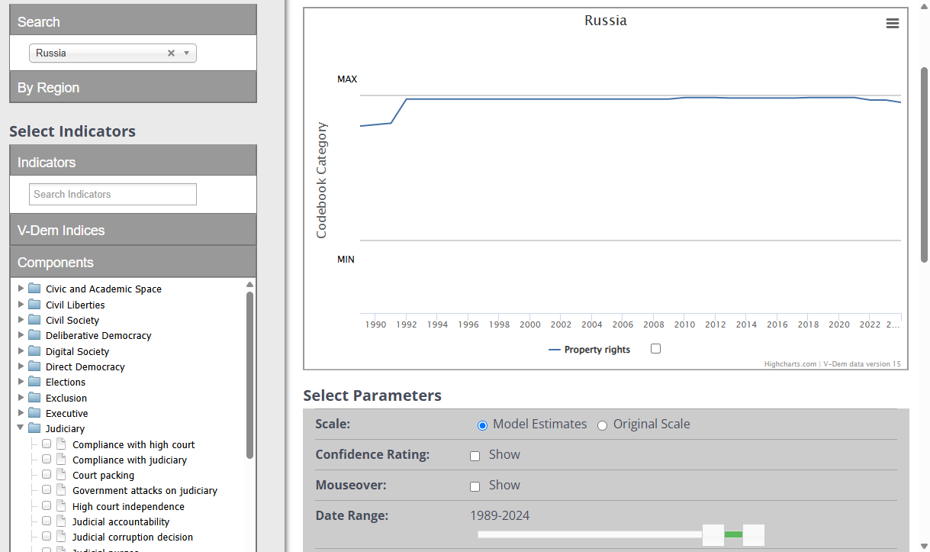Collapse the Judiciary tree node
Screen dimensions: 930x552
point(21,428)
